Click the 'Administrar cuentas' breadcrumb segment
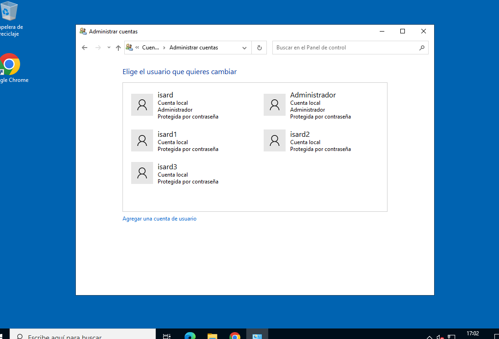Screen dimensions: 499x339 tap(193, 48)
